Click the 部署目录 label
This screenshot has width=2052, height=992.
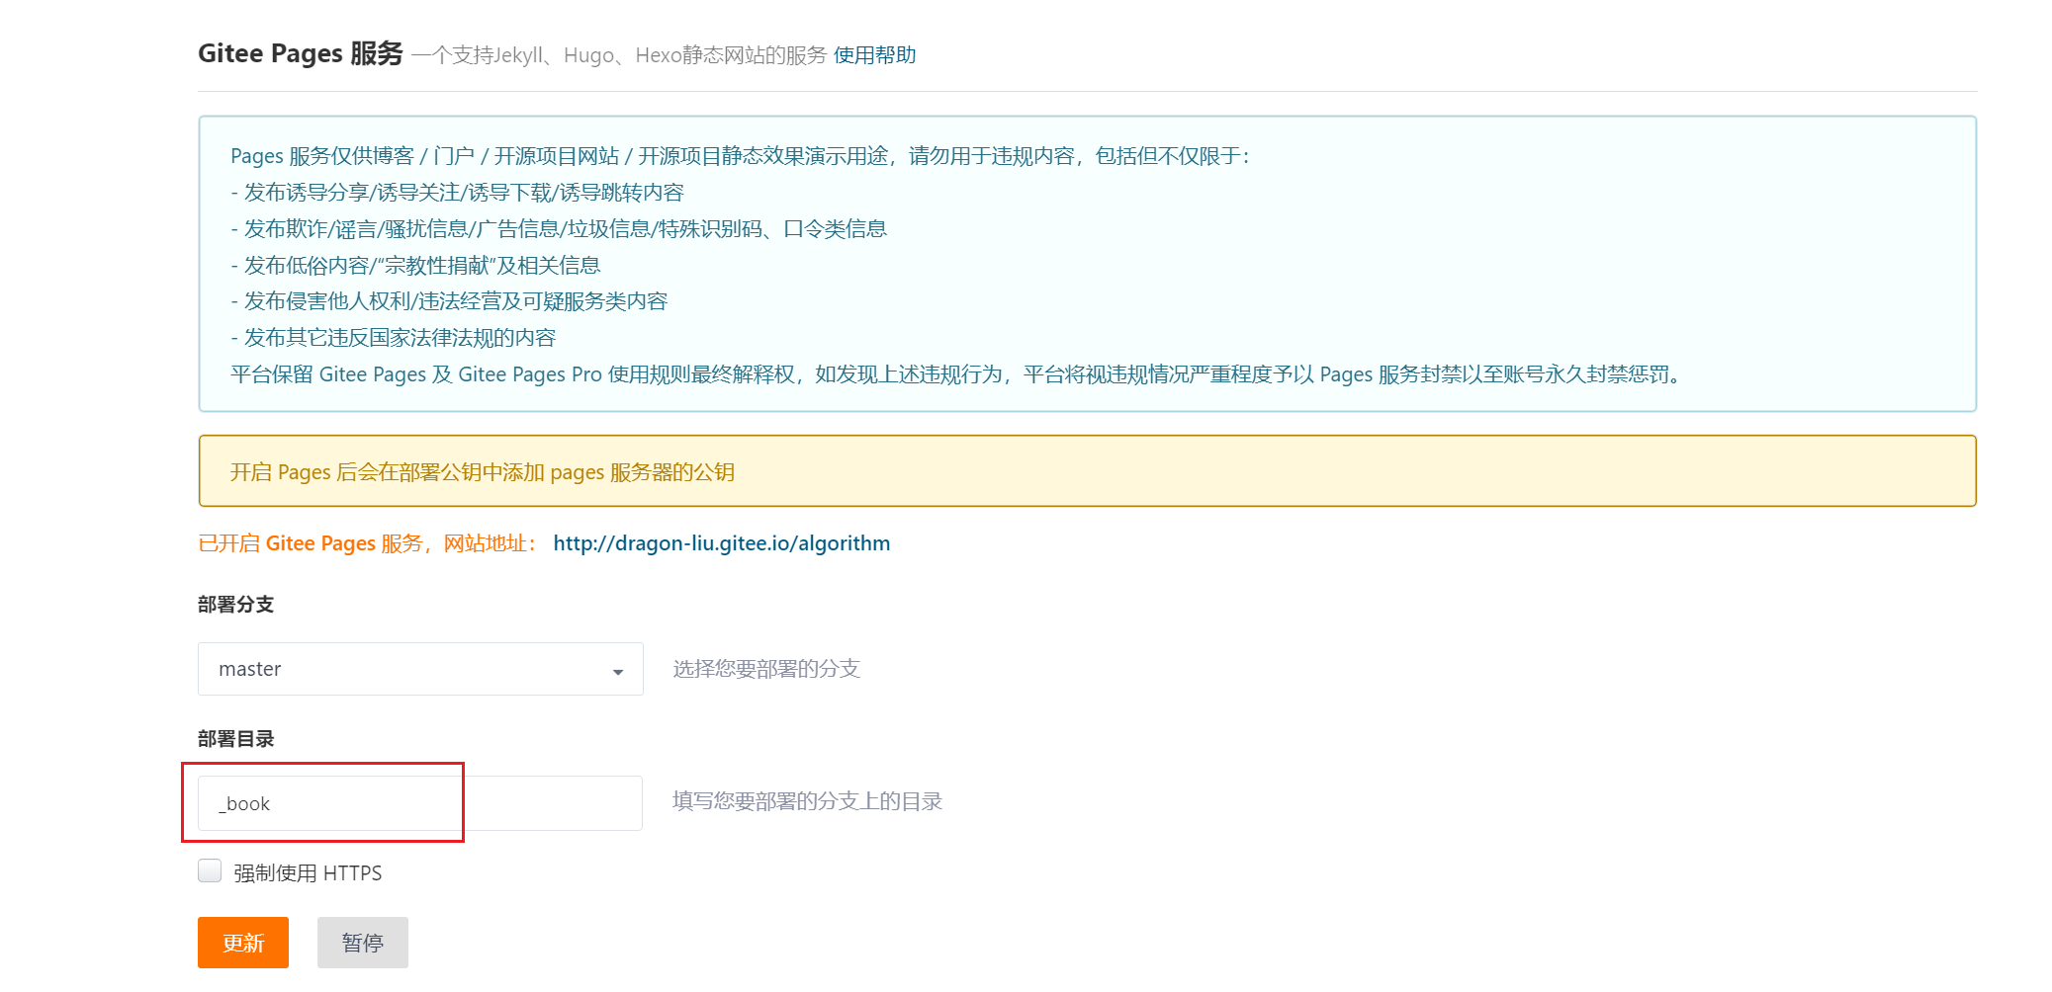[x=235, y=739]
